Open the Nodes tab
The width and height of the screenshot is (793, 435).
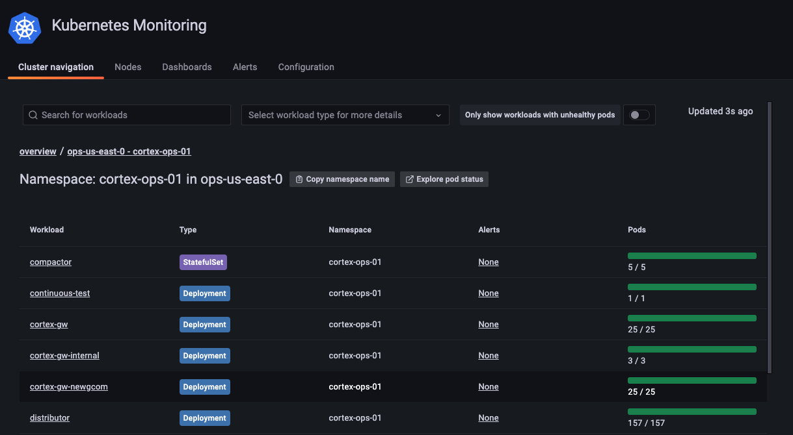[128, 67]
